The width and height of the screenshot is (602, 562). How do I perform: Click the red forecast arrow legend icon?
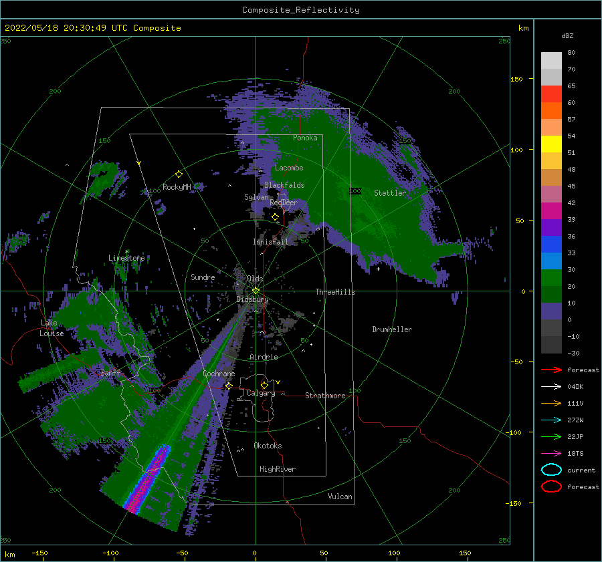[x=551, y=370]
